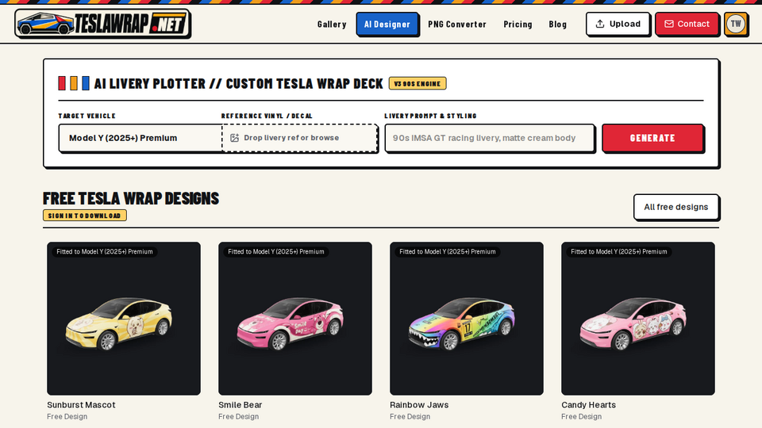Open the Sunburst Mascot wrap thumbnail
The width and height of the screenshot is (762, 428).
click(x=124, y=319)
